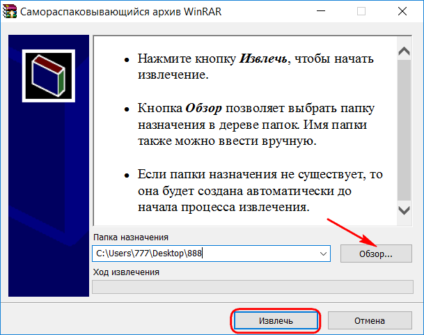The width and height of the screenshot is (424, 335).
Task: Click the paragraph starting 'Если папки назначения'
Action: (x=260, y=191)
